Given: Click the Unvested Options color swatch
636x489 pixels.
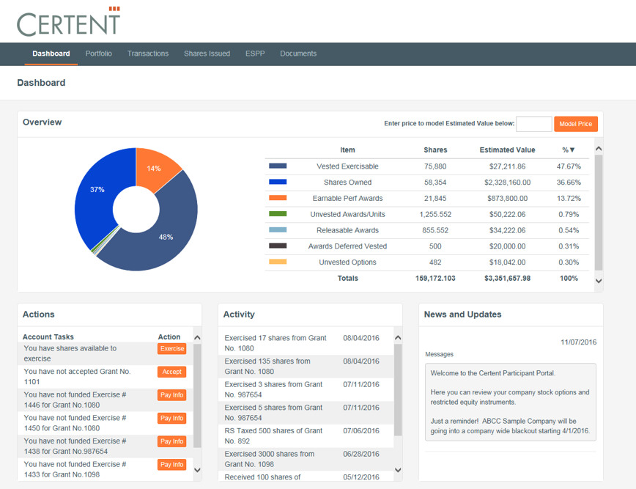Looking at the screenshot, I should [278, 262].
